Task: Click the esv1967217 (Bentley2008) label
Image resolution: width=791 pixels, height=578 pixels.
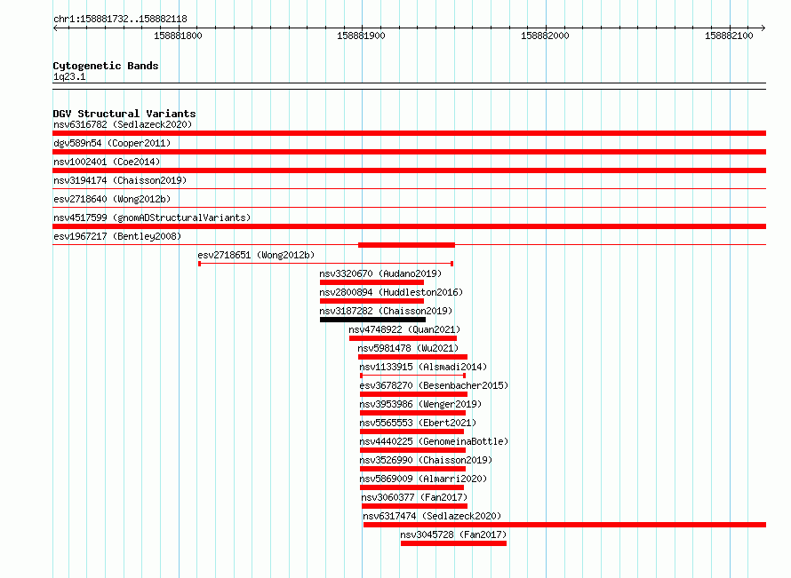Action: 117,236
